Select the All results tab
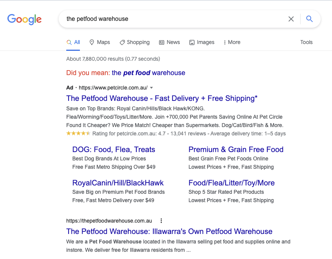The image size is (332, 259). coord(73,42)
